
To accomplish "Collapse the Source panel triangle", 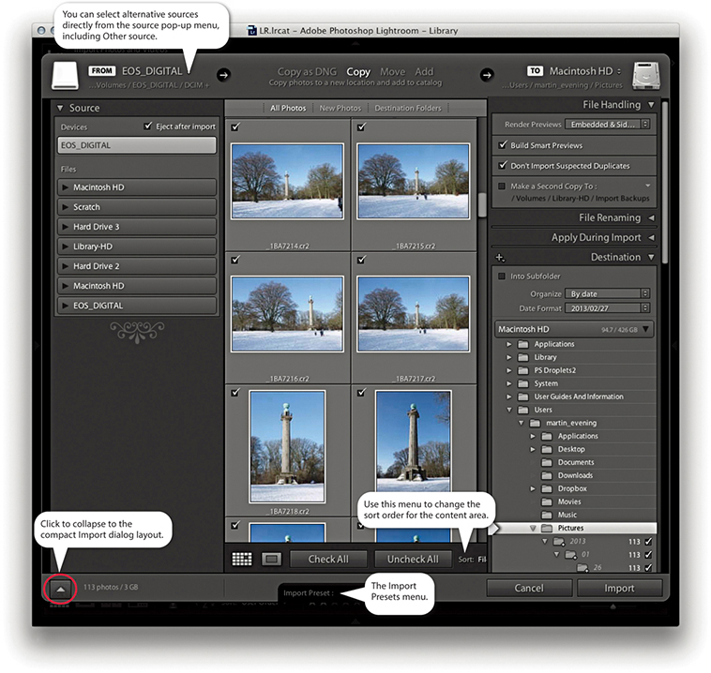I will 60,108.
